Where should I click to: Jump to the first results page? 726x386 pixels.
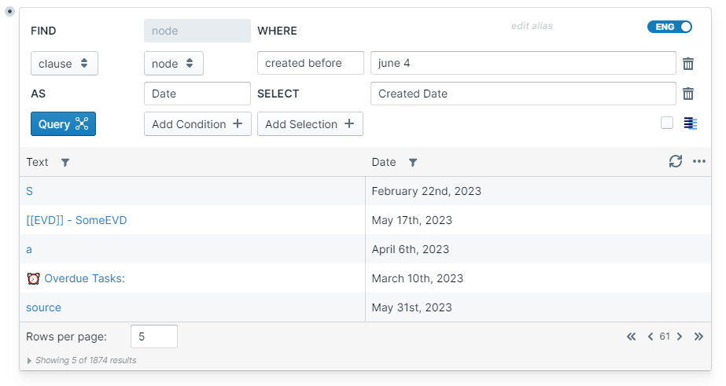pos(632,336)
